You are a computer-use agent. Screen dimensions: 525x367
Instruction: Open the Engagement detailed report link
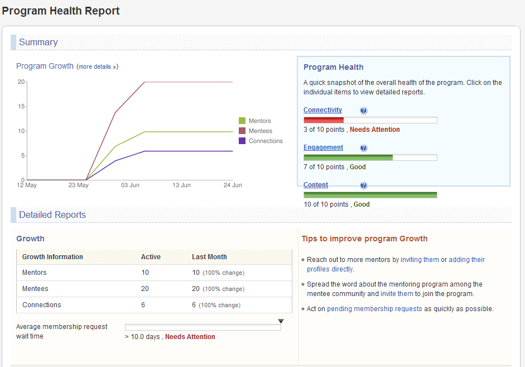323,147
